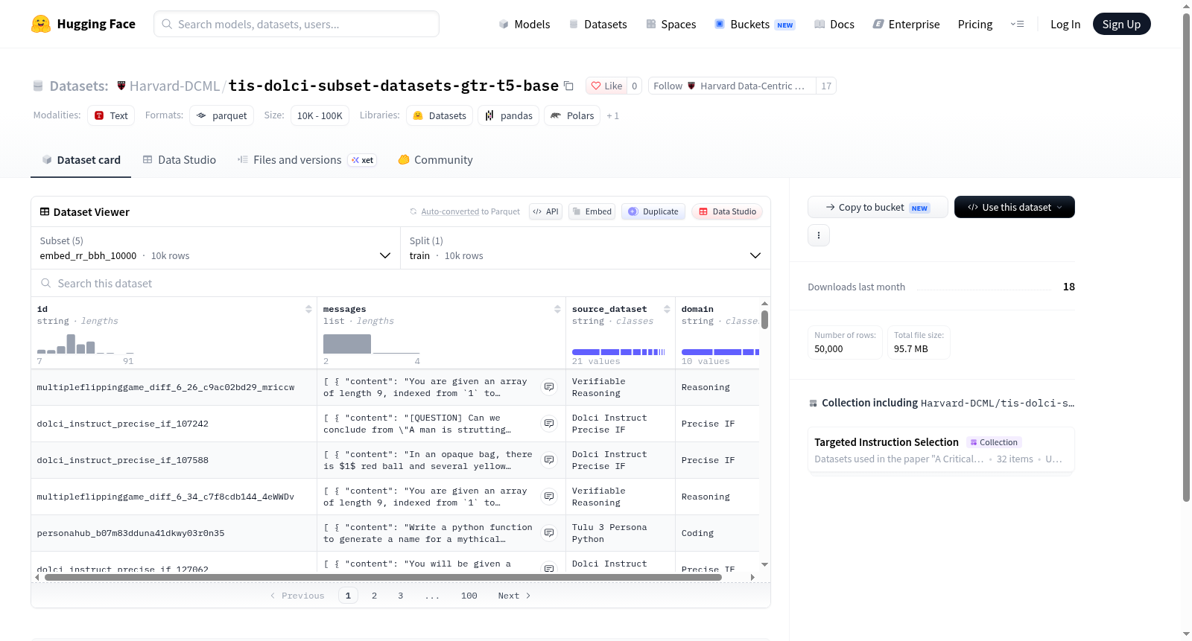Sort the messages column

tap(557, 309)
